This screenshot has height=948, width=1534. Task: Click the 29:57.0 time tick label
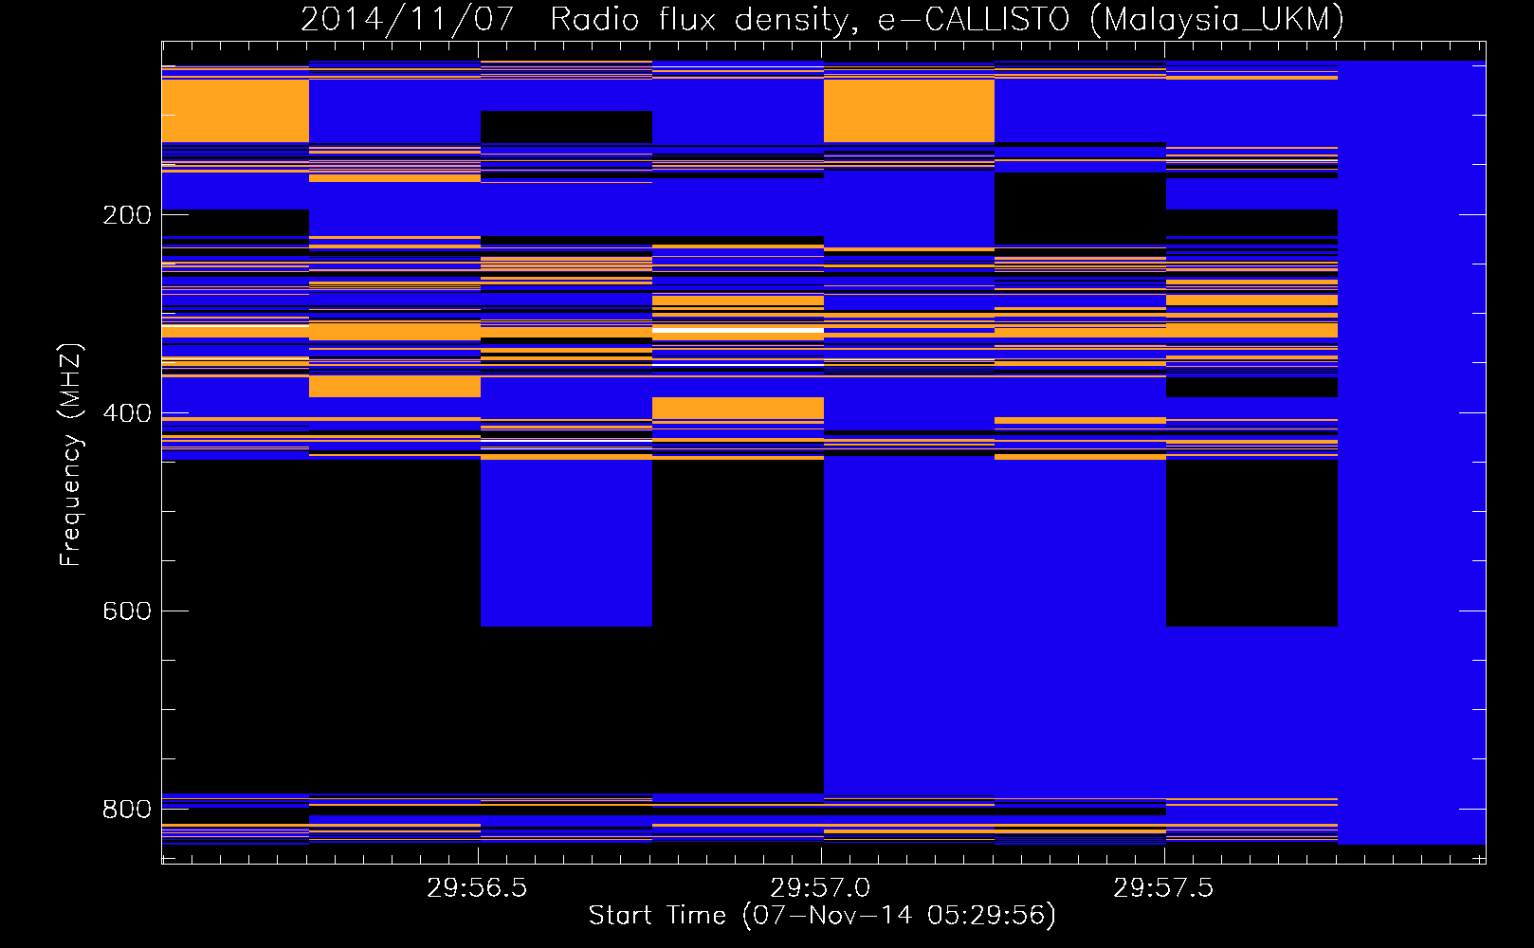(x=820, y=888)
